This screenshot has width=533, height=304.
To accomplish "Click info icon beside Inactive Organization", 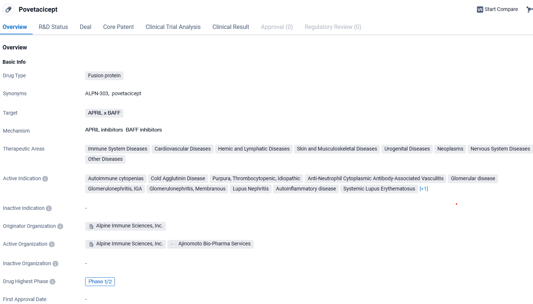I will click(x=55, y=264).
